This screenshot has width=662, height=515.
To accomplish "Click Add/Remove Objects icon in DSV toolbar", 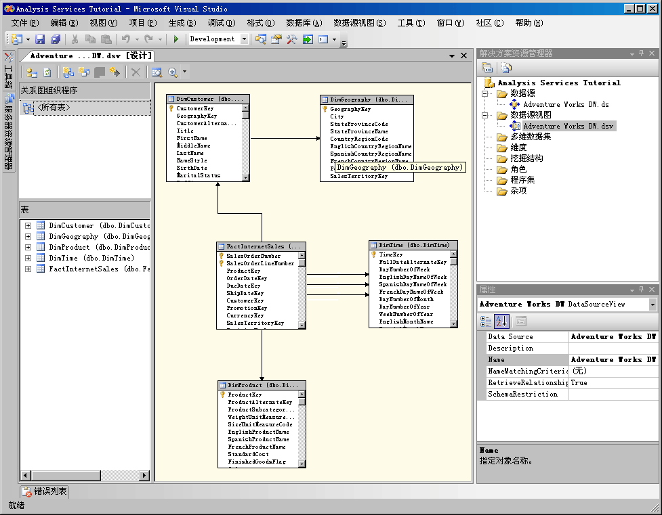I will pos(33,72).
